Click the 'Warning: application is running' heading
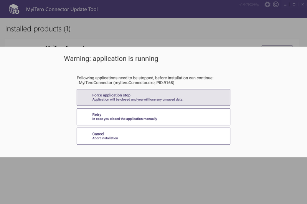Viewport: 307px width, 204px height. (x=111, y=59)
